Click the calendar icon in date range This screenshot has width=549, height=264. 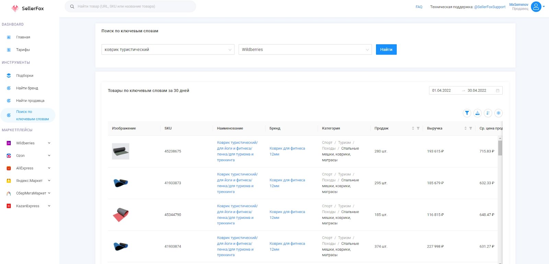[498, 90]
